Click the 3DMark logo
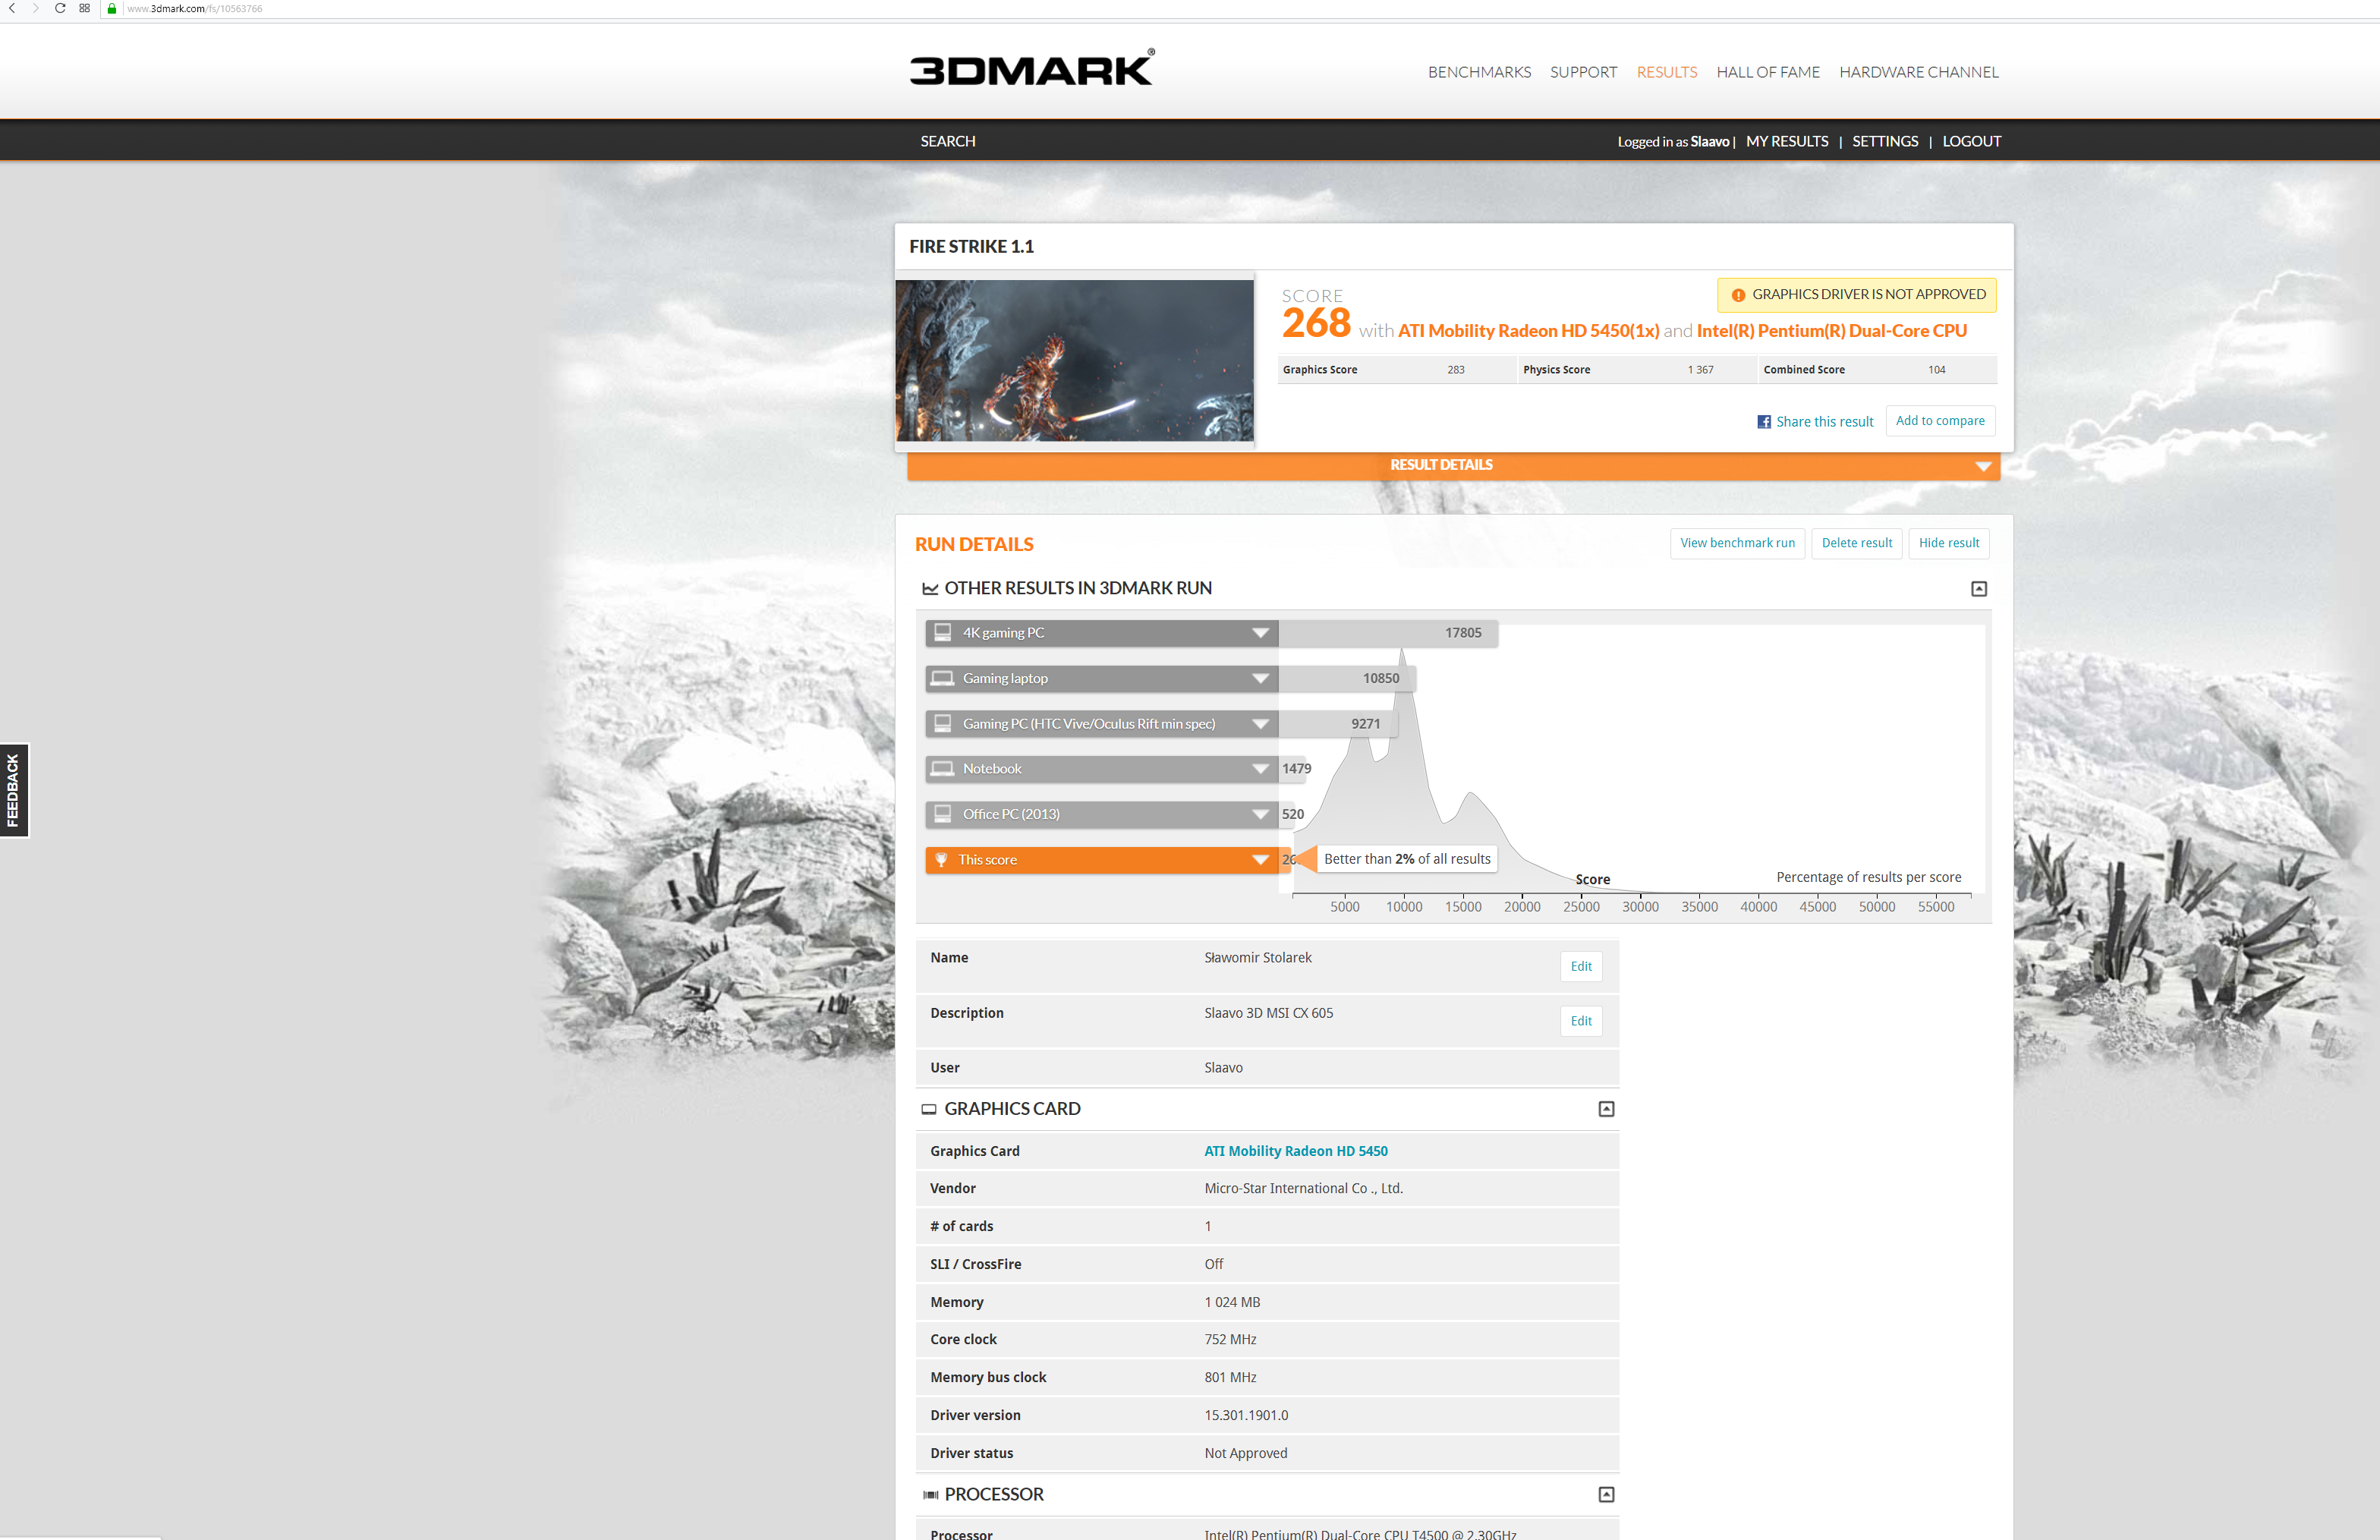The width and height of the screenshot is (2380, 1540). click(1031, 68)
